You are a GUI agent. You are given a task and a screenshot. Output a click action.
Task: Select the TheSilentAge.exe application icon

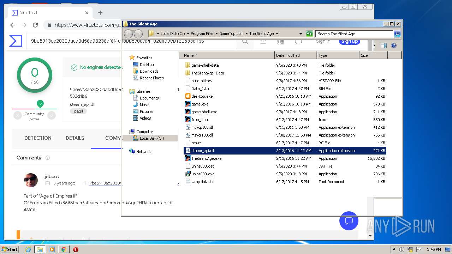(188, 158)
